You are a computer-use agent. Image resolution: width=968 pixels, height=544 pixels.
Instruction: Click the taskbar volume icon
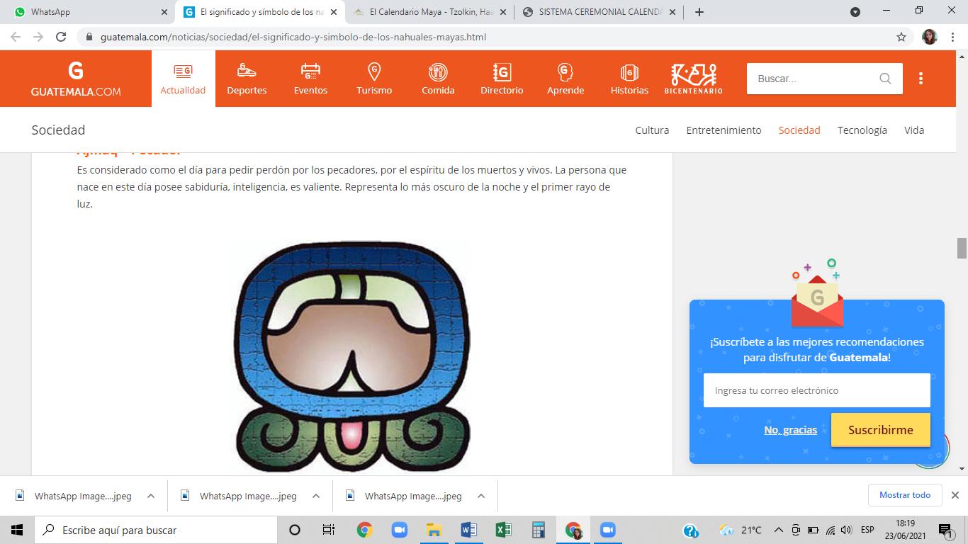click(x=846, y=530)
